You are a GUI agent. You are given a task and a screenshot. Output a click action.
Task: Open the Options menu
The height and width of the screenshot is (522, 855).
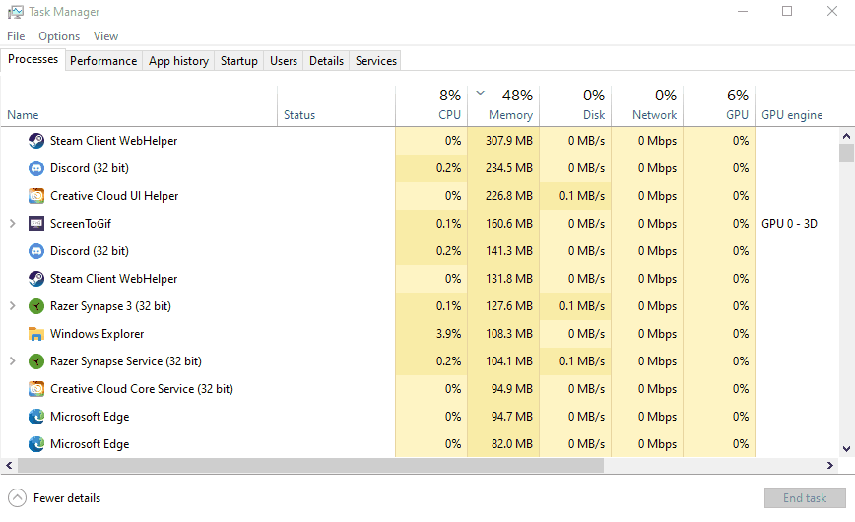click(x=59, y=36)
